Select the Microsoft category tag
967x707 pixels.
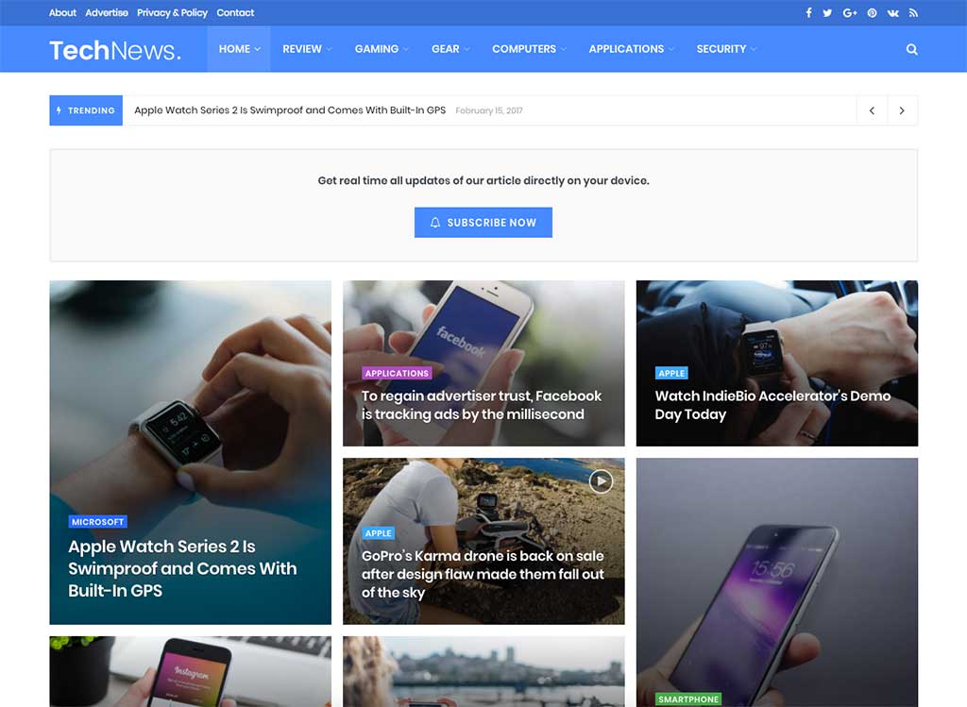[x=97, y=521]
